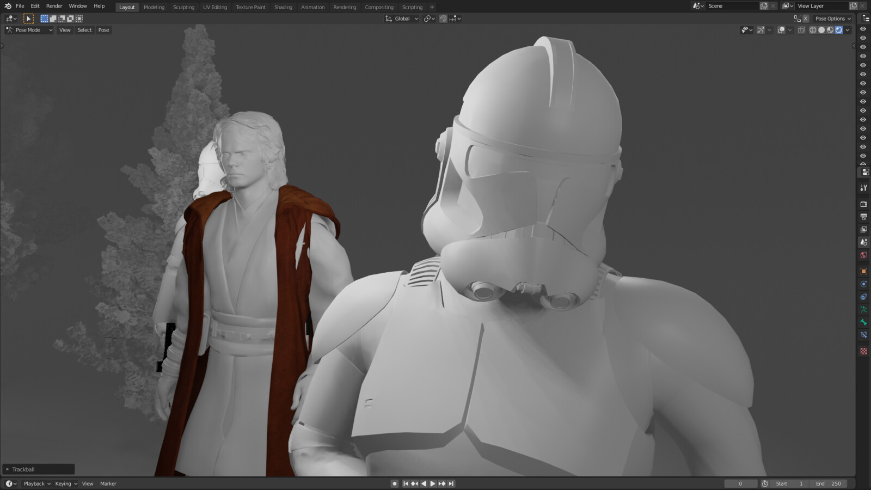Click the Blender logo icon
The height and width of the screenshot is (490, 871).
tap(8, 6)
